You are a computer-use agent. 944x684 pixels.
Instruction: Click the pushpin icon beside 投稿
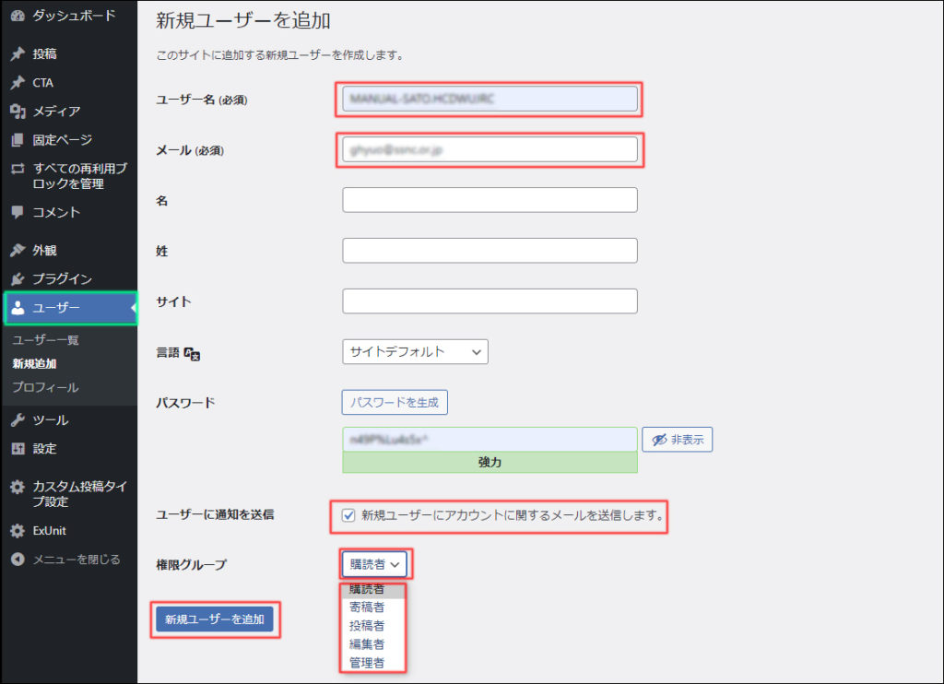(18, 54)
